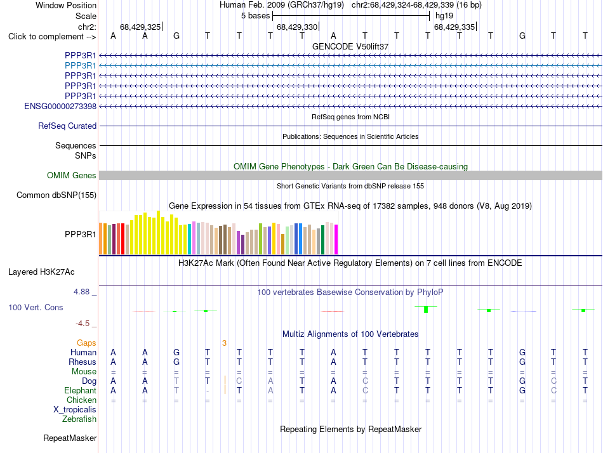603x453 pixels.
Task: Select the tallest yellow GTEx expression bar
Action: point(158,232)
